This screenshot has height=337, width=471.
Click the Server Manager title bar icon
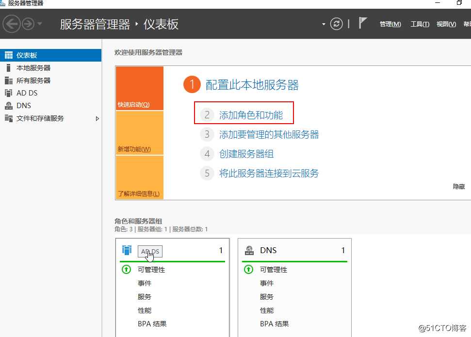[2, 3]
